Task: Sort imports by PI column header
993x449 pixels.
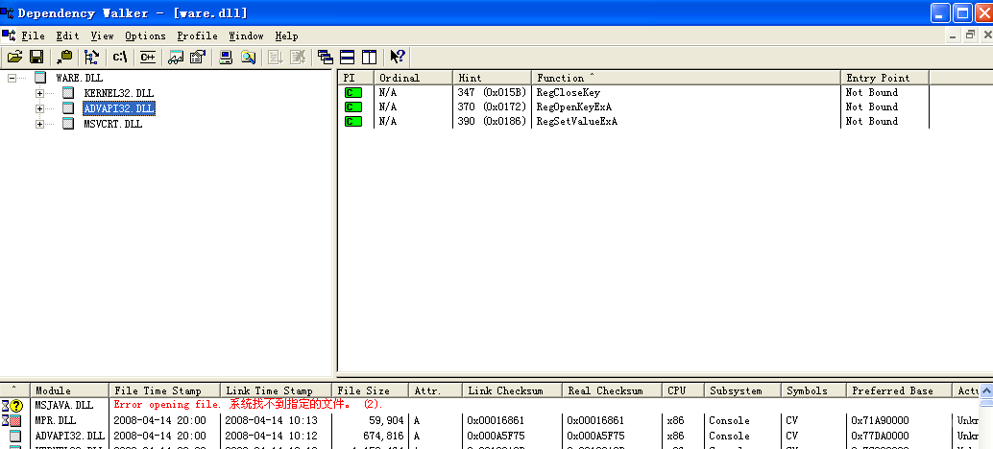Action: pos(355,78)
